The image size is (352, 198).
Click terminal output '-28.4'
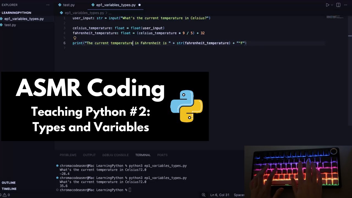[x=65, y=174]
